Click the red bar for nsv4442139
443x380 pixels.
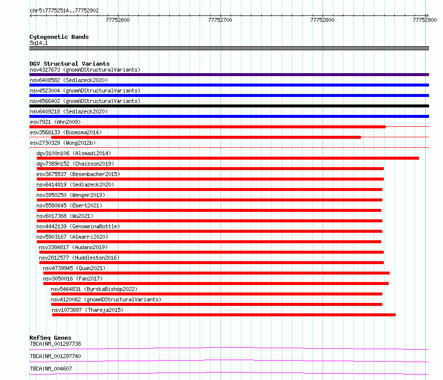click(210, 231)
